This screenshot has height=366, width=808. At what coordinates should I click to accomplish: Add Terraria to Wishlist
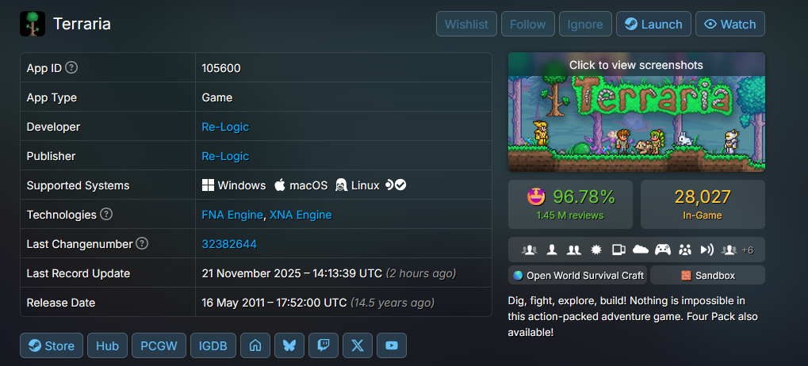(466, 25)
